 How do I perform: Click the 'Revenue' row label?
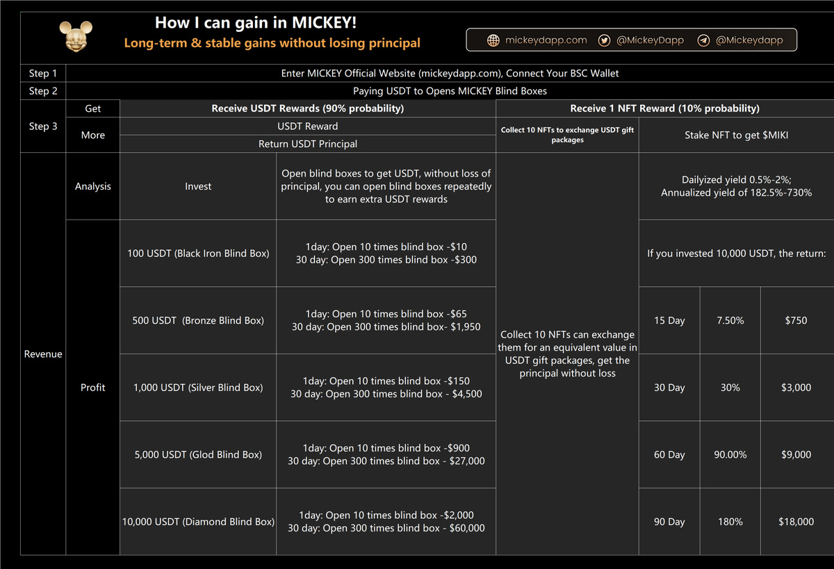pos(43,354)
